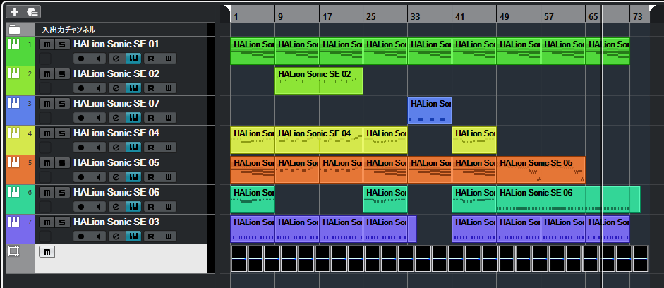
Task: Open Edit Instrument for HALion Sonic SE 06
Action: pos(133,207)
